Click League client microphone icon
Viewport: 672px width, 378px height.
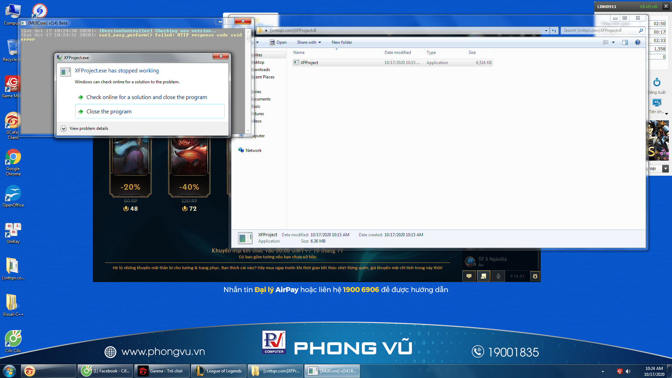pyautogui.click(x=498, y=276)
